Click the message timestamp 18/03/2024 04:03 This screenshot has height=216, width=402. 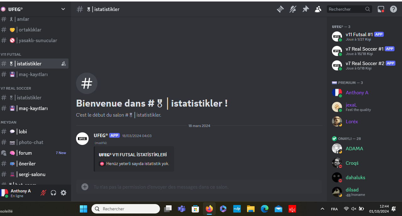tap(137, 136)
